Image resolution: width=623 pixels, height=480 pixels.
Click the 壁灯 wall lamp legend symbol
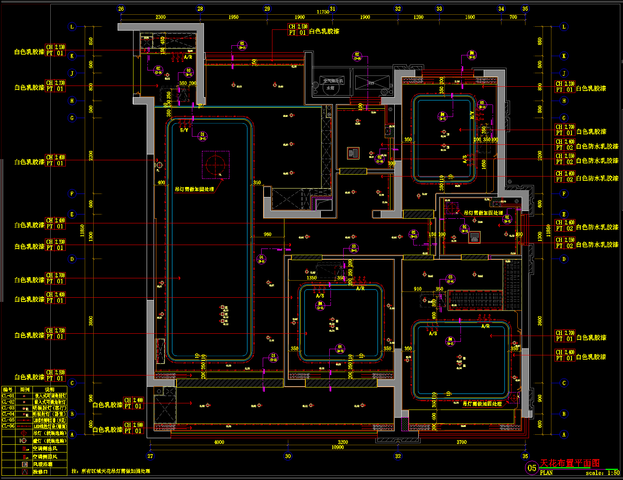(x=24, y=441)
